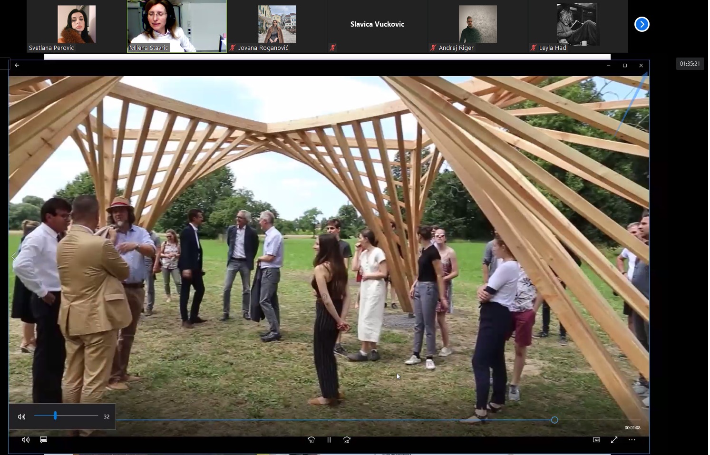Open the More options ellipsis menu
Viewport: 710px width, 455px height.
(x=632, y=440)
